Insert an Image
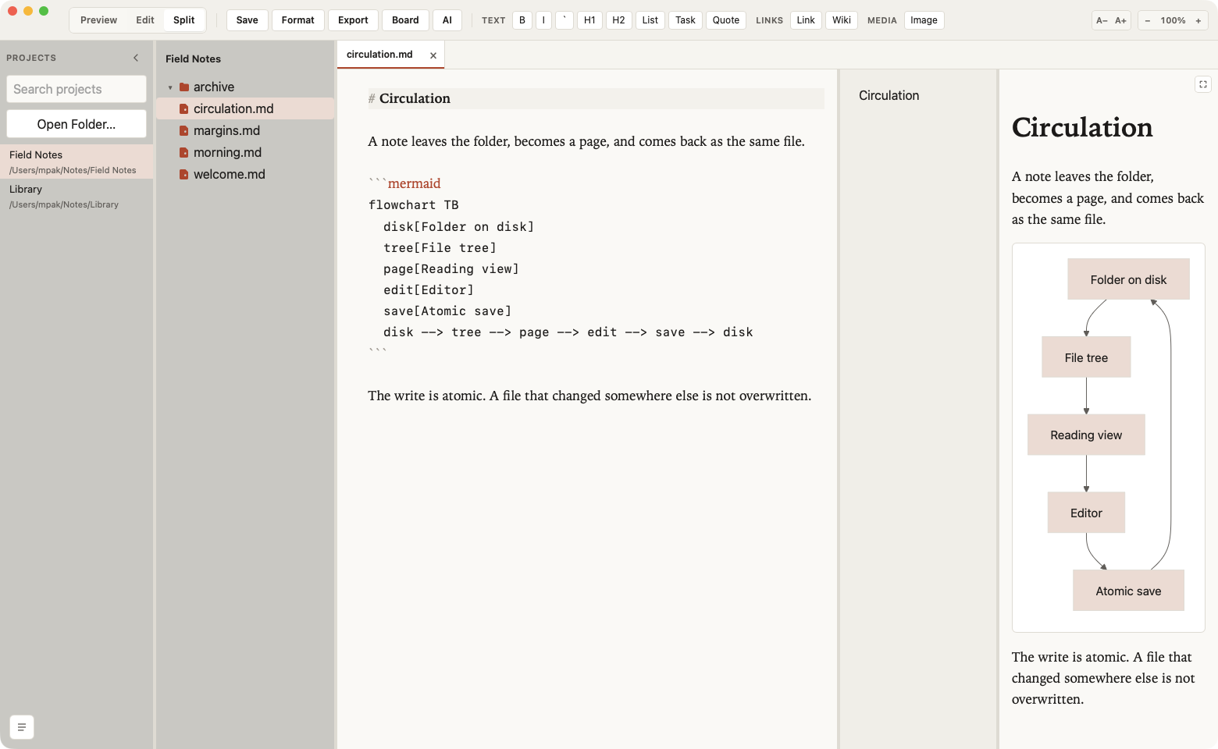Image resolution: width=1218 pixels, height=749 pixels. [924, 20]
